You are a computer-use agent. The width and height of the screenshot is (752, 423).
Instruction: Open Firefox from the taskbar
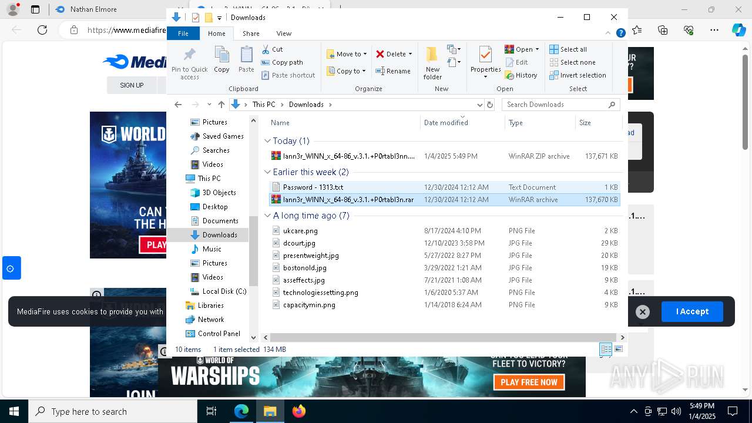click(299, 411)
